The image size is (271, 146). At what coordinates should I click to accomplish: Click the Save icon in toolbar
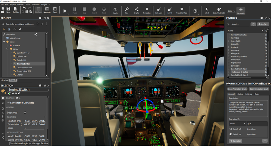click(8, 10)
